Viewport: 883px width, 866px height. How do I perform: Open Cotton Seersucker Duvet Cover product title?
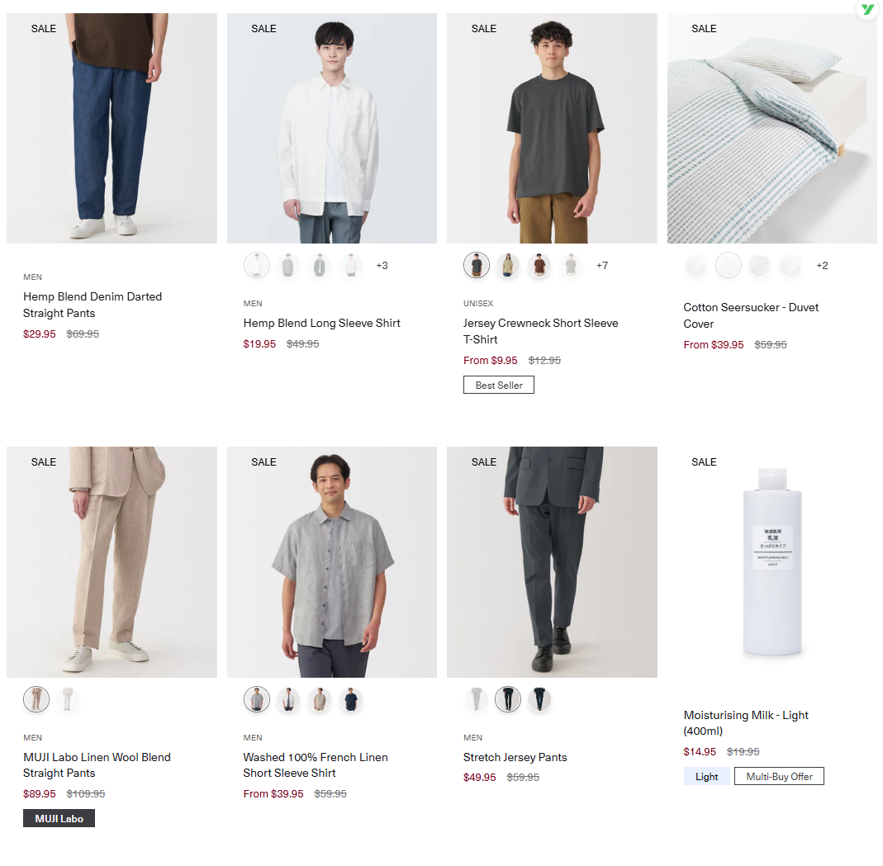click(751, 315)
